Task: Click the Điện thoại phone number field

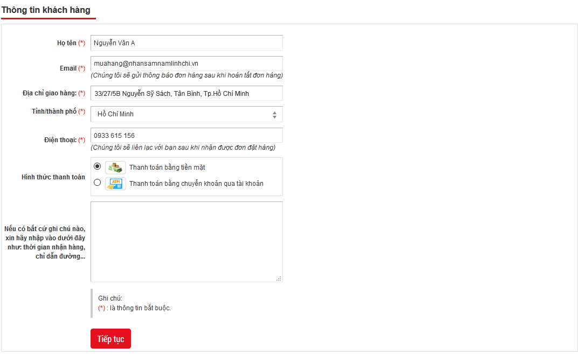Action: (x=186, y=135)
